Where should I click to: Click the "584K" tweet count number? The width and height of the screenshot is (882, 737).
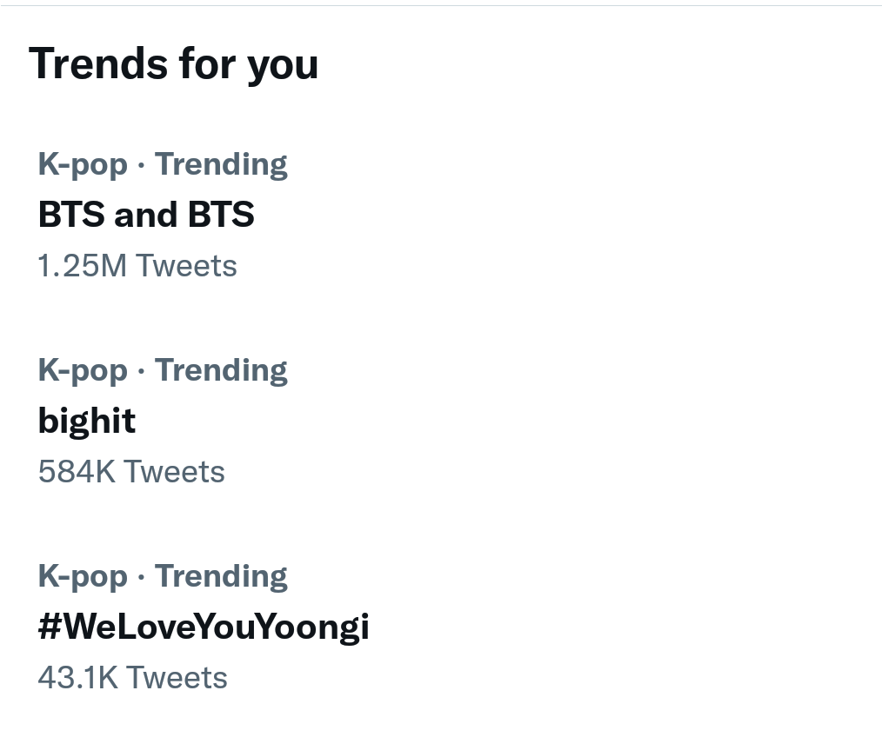77,472
